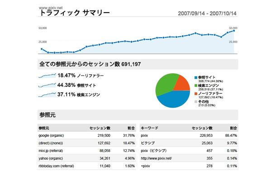Viewport: 276px width, 181px height.
Task: Click the 37.11% 検索エンジン sparkline
Action: 47,95
